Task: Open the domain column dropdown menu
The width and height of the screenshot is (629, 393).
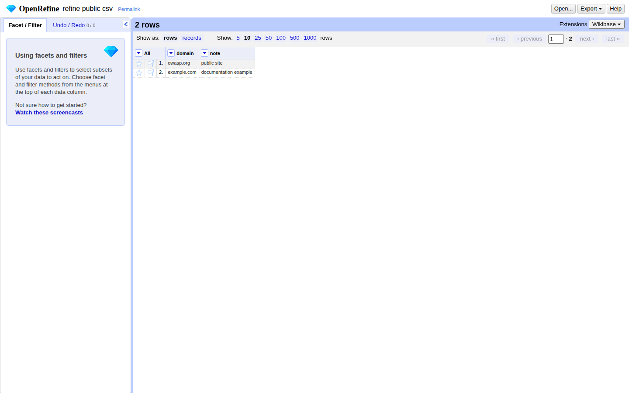Action: point(171,53)
